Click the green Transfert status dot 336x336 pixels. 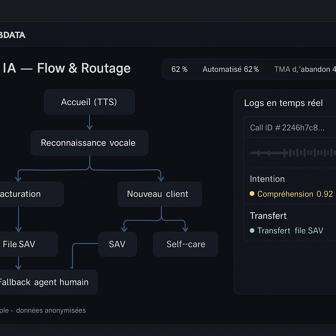pyautogui.click(x=252, y=231)
